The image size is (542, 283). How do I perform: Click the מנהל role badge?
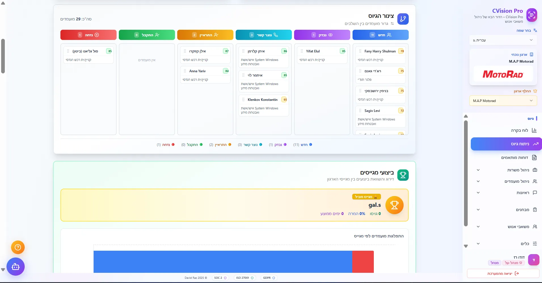point(495,263)
